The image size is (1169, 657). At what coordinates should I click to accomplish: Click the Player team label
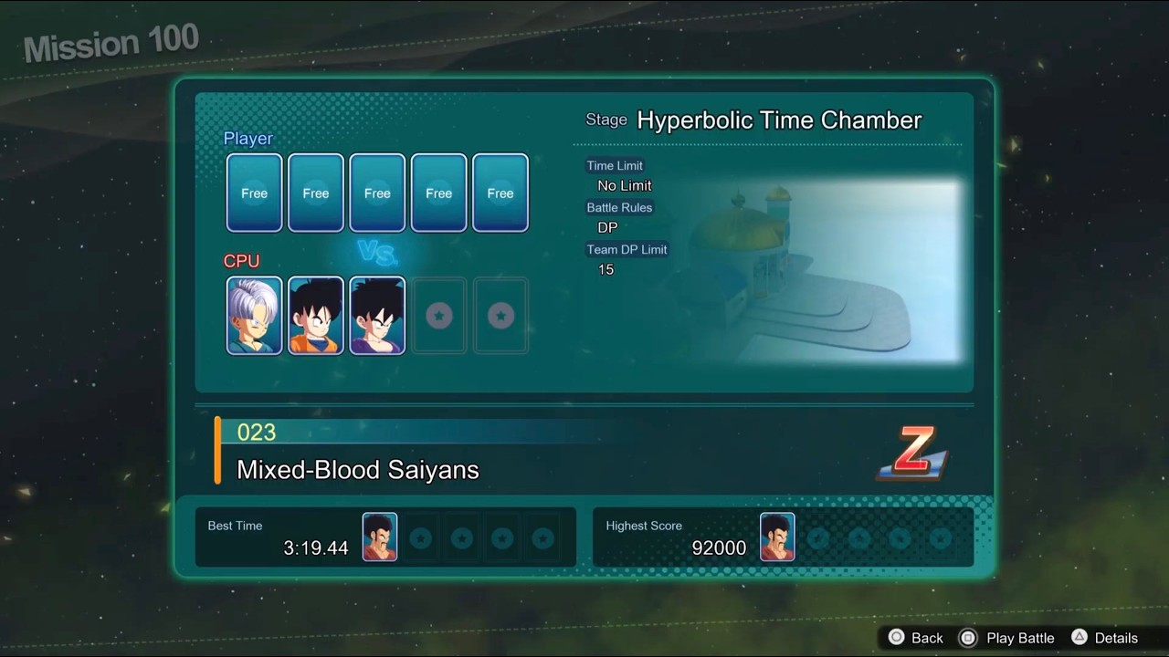pos(248,139)
